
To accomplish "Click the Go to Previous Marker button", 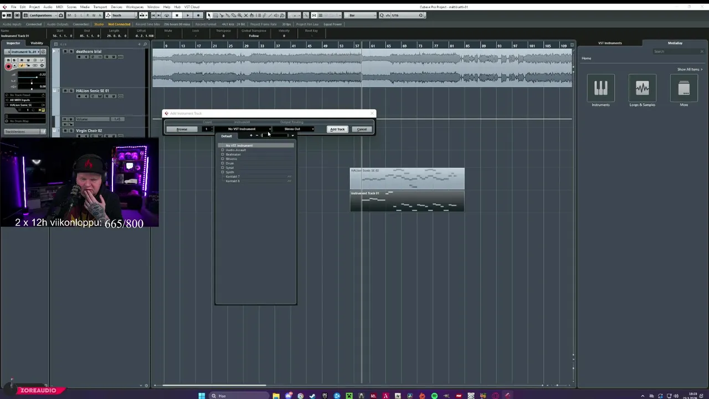I will (153, 15).
